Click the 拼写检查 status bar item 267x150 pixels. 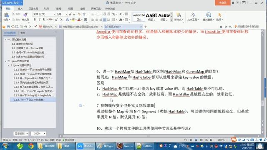click(68, 140)
